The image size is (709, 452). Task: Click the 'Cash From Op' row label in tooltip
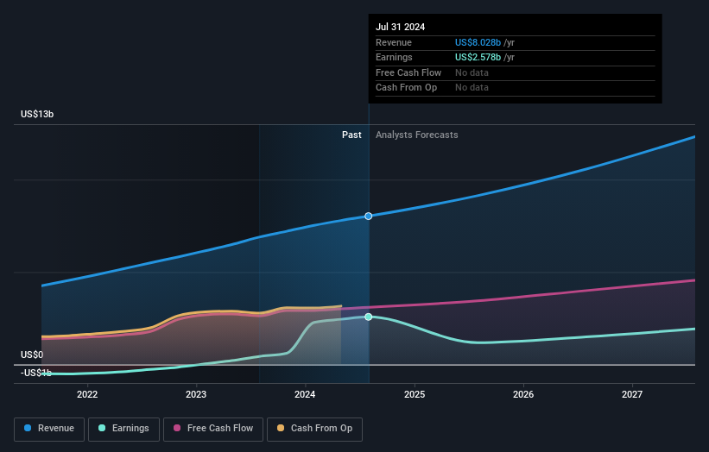406,88
